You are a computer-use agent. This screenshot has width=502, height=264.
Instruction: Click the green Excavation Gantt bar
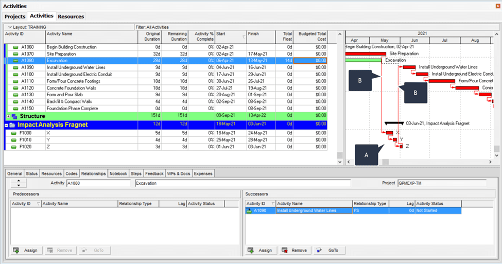point(363,60)
